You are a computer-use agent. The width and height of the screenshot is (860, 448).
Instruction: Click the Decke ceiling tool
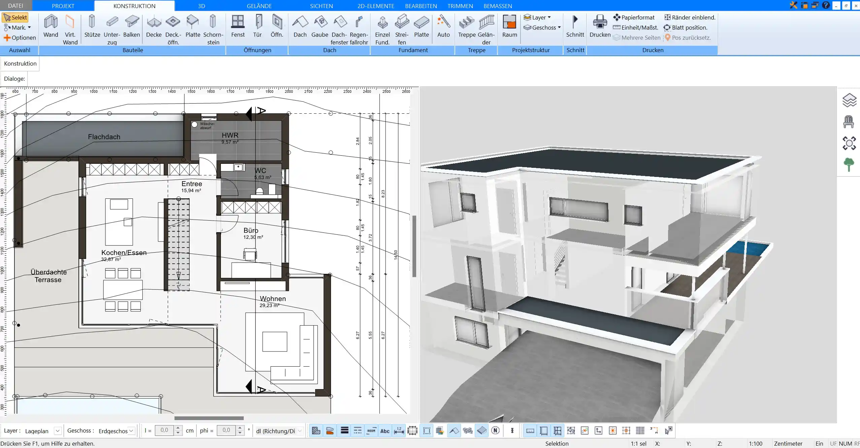pos(154,26)
